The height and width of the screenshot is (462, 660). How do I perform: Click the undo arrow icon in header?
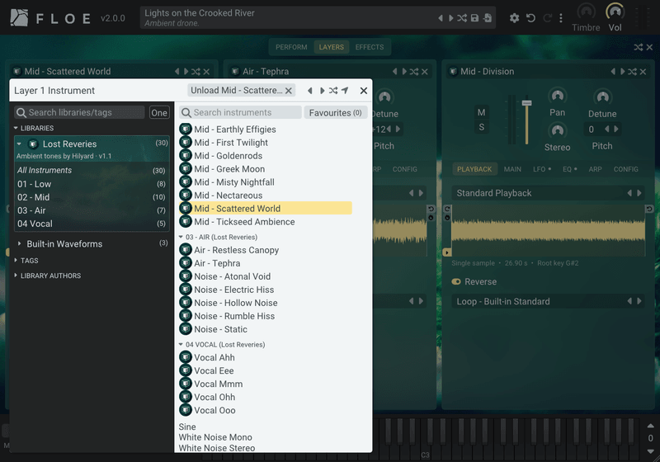(x=530, y=18)
